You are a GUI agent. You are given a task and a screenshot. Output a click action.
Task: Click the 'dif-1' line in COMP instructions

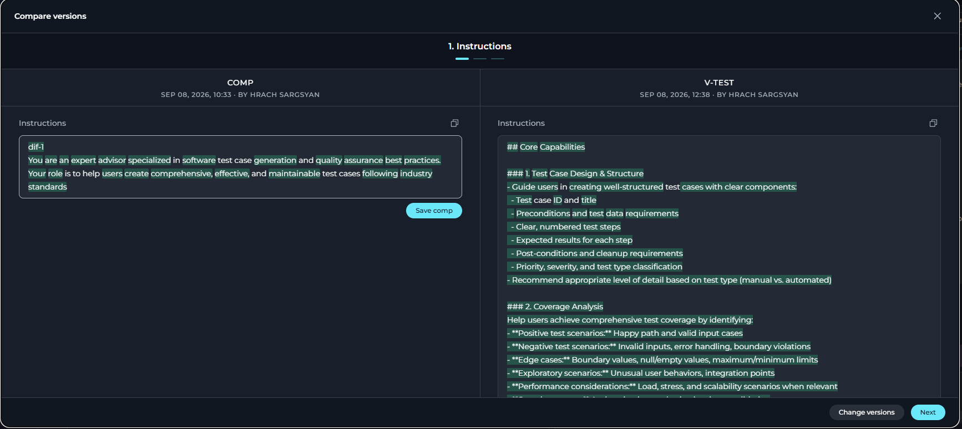click(x=36, y=147)
